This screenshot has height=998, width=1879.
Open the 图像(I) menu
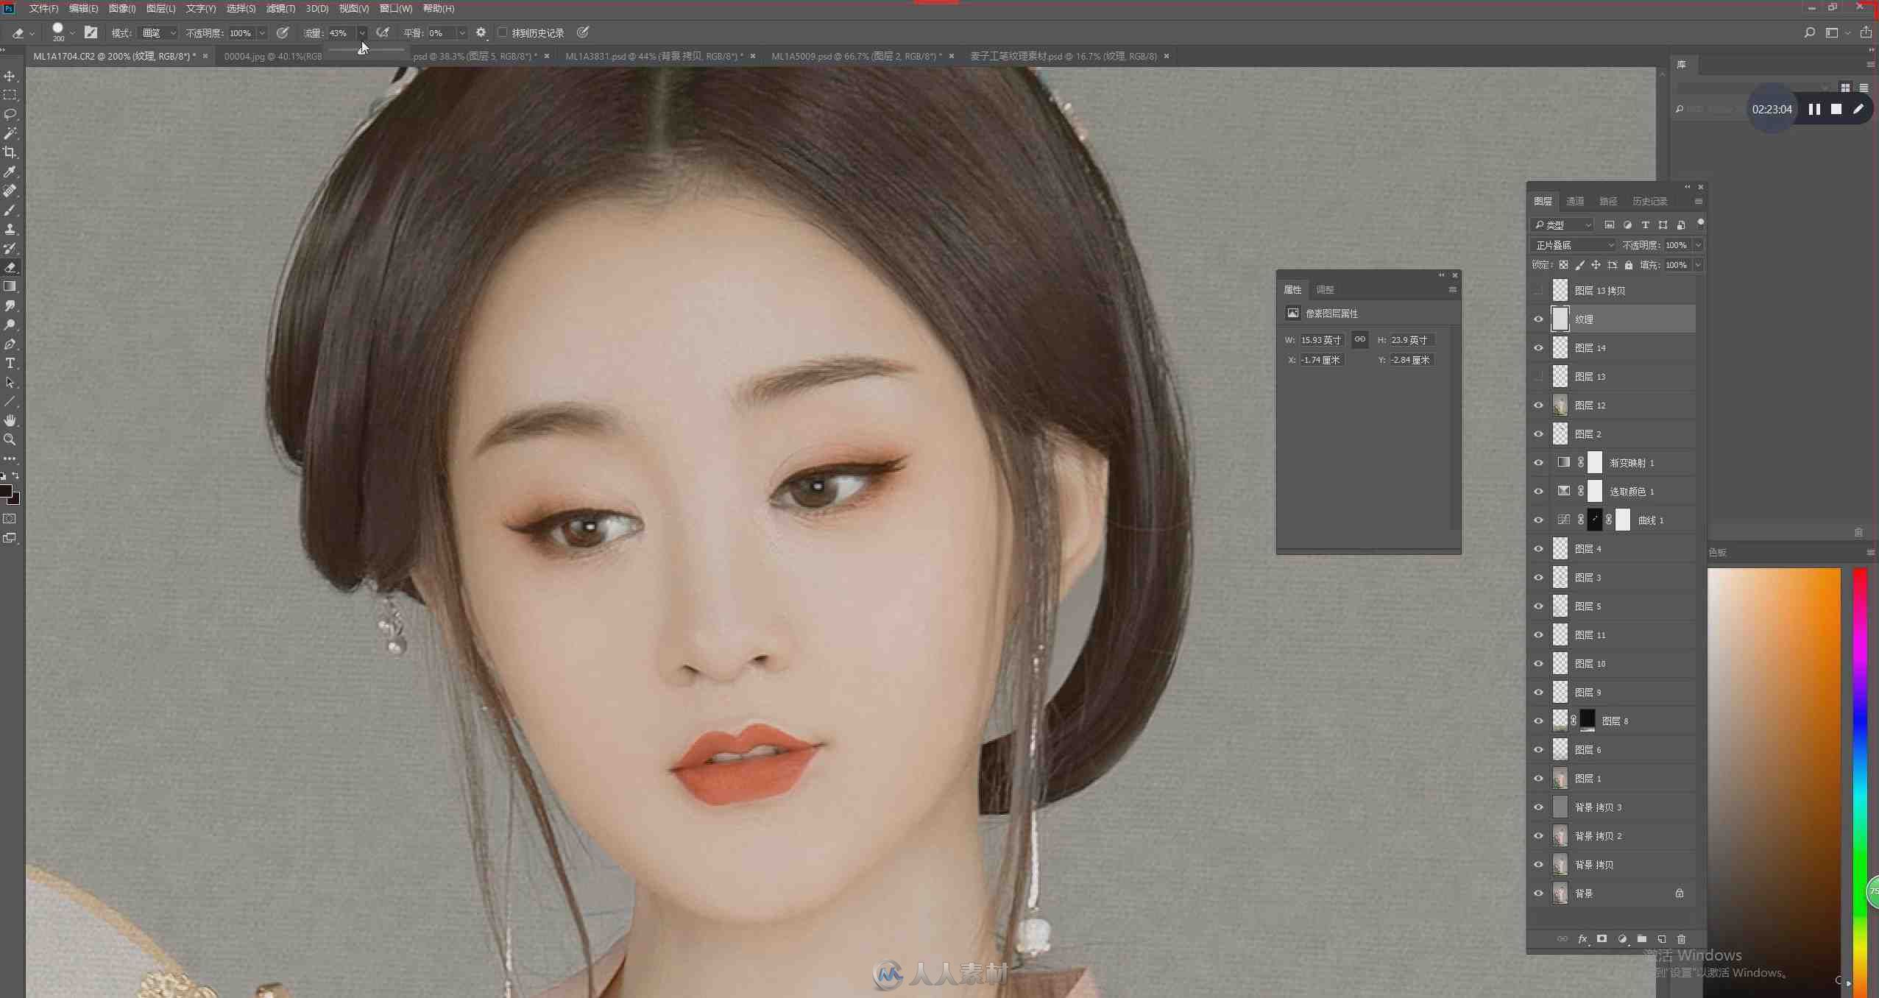pos(121,8)
